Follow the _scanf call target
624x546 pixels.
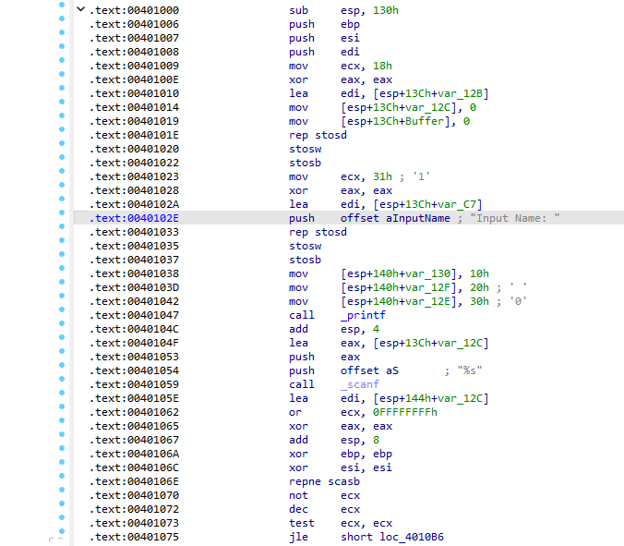point(360,384)
